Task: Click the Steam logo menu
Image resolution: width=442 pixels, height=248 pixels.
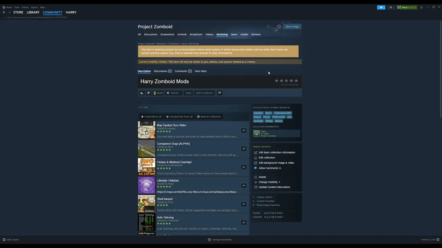Action: click(x=7, y=7)
